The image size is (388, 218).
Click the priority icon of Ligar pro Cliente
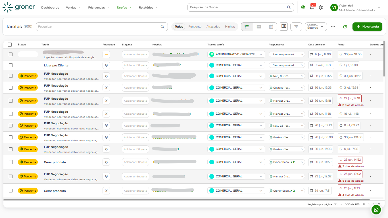coord(106,65)
